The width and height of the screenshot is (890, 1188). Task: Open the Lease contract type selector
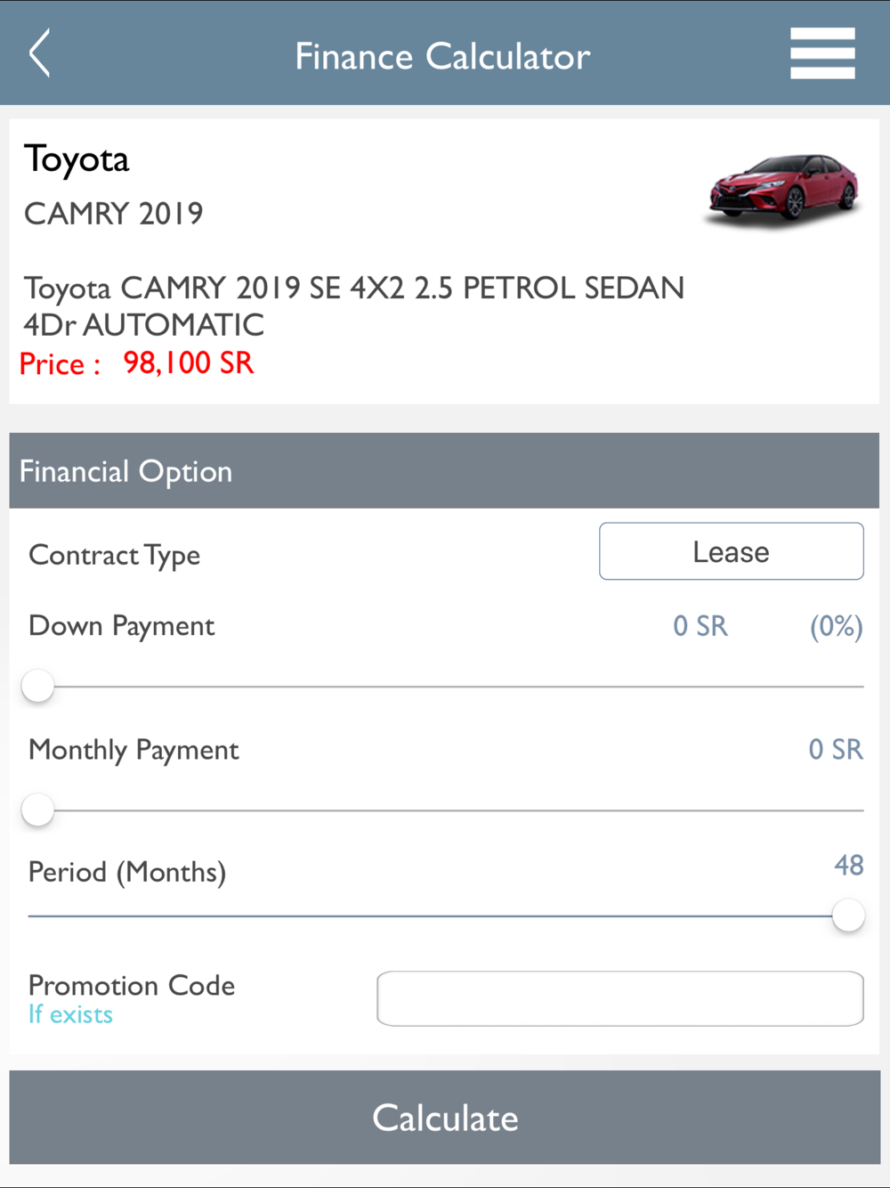[732, 551]
